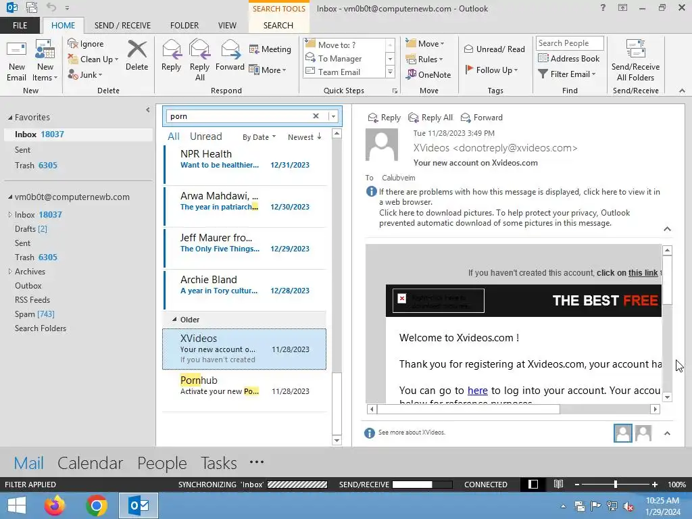
Task: Delete the selected message
Action: click(x=137, y=56)
